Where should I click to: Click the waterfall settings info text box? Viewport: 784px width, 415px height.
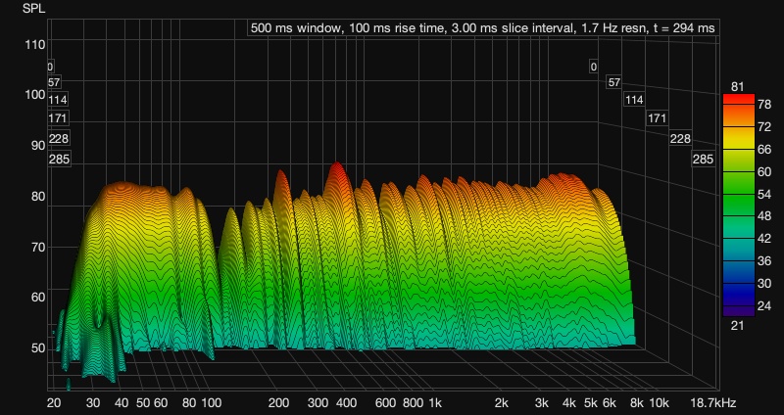pyautogui.click(x=483, y=28)
